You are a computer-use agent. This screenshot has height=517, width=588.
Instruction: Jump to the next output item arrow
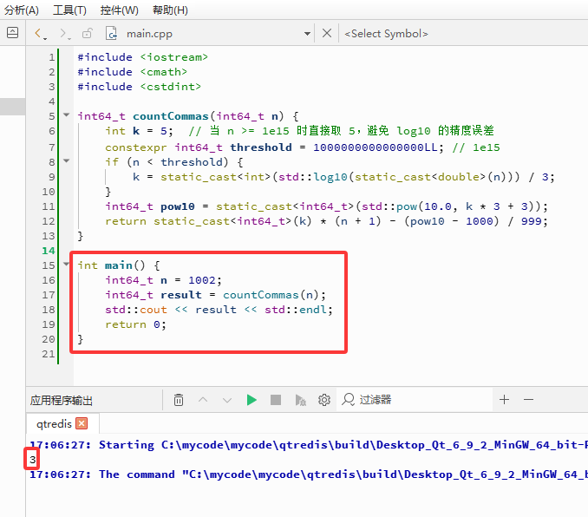point(227,400)
